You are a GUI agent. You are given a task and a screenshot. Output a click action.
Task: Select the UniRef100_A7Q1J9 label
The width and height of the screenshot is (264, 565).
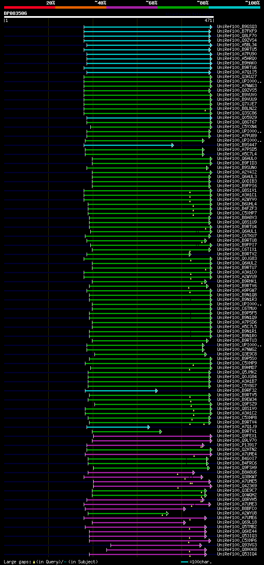[x=237, y=427]
